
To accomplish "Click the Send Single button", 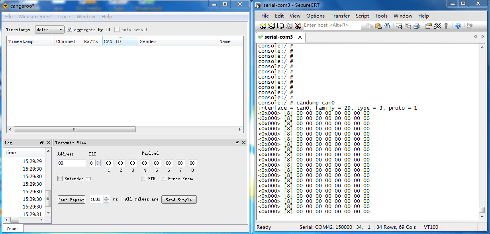I will coord(179,200).
